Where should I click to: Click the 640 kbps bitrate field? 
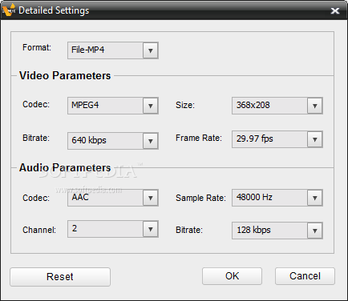point(113,141)
